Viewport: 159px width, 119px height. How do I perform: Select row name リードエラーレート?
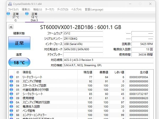click(32, 77)
